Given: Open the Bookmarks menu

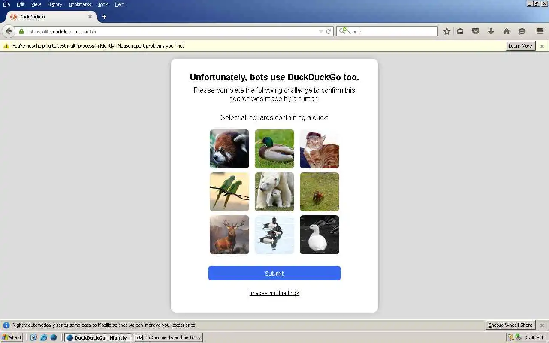Looking at the screenshot, I should tap(80, 4).
